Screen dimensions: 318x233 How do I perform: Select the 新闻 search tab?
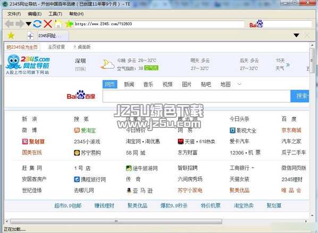(129, 84)
